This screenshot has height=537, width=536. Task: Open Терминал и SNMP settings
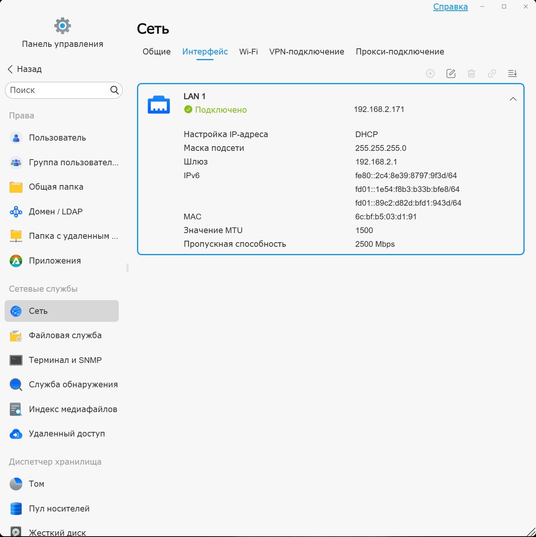click(x=65, y=360)
